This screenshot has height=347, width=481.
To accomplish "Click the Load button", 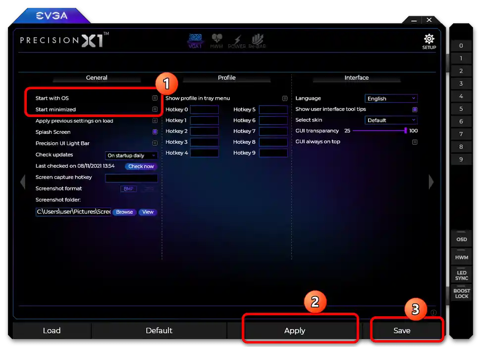I will point(52,331).
